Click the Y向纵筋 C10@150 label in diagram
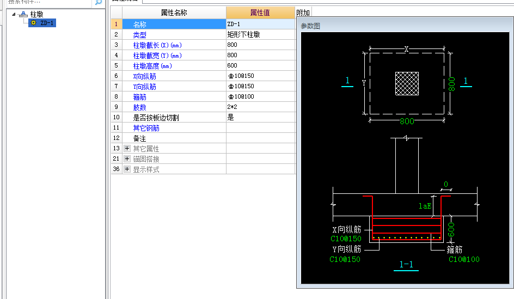514x299 pixels. (x=345, y=259)
